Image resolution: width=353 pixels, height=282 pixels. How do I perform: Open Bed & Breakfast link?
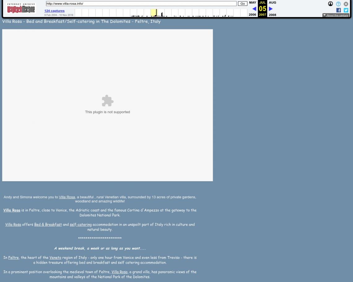click(48, 224)
